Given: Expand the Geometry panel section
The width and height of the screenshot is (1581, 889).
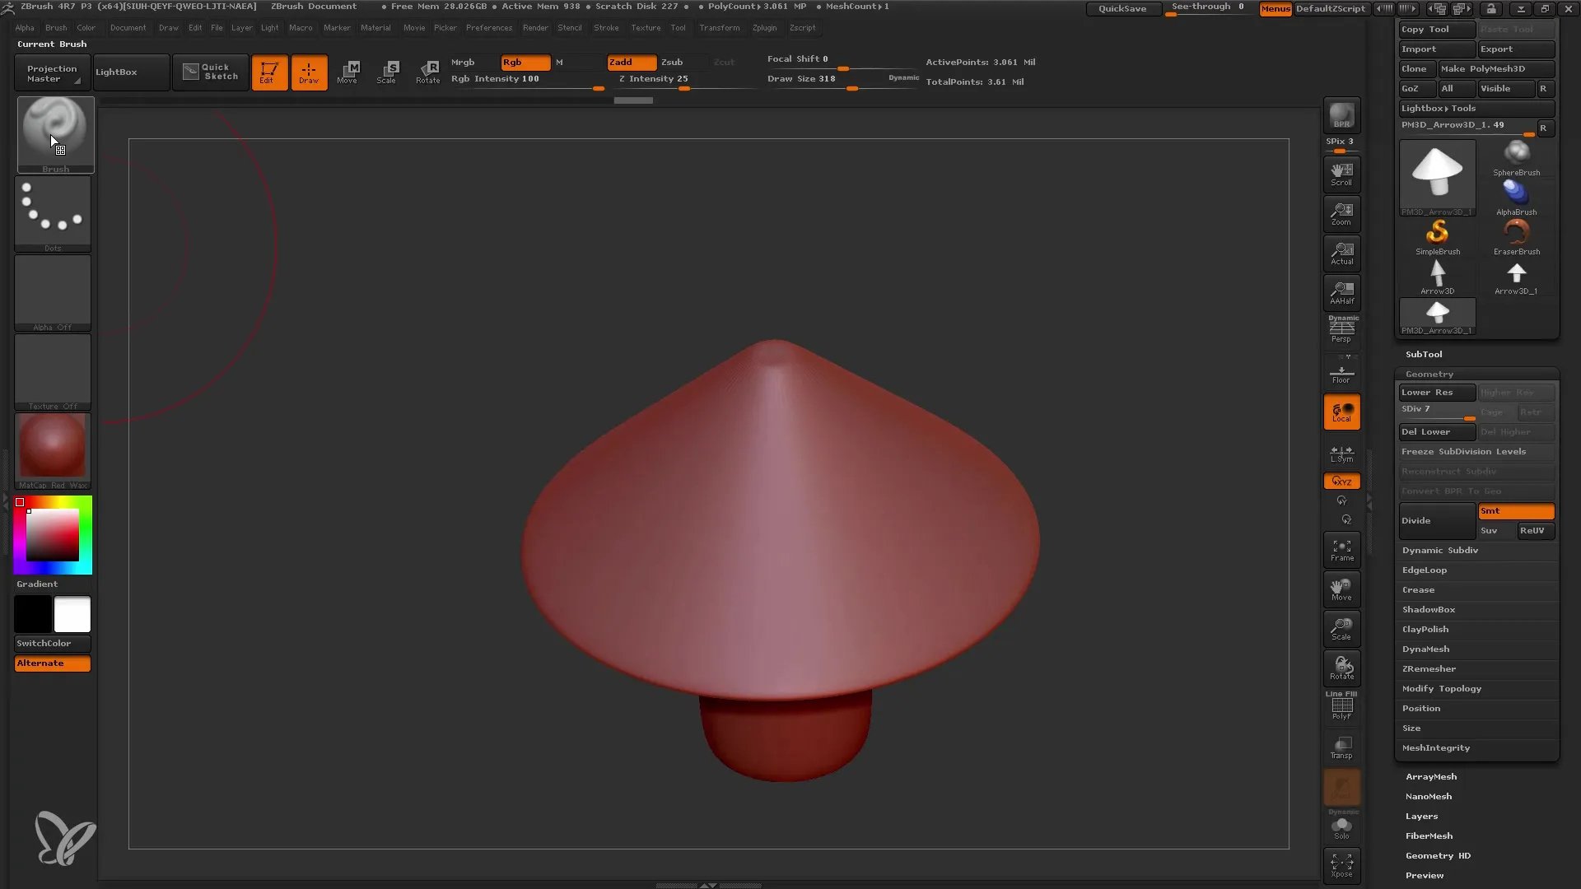Looking at the screenshot, I should tap(1429, 372).
